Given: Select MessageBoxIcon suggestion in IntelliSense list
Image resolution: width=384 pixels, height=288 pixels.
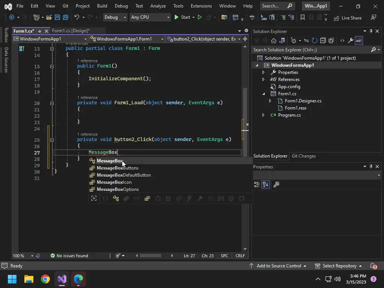Looking at the screenshot, I should pos(171,182).
